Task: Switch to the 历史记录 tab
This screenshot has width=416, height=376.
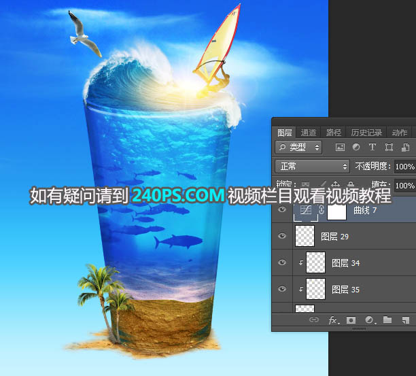Action: tap(366, 132)
